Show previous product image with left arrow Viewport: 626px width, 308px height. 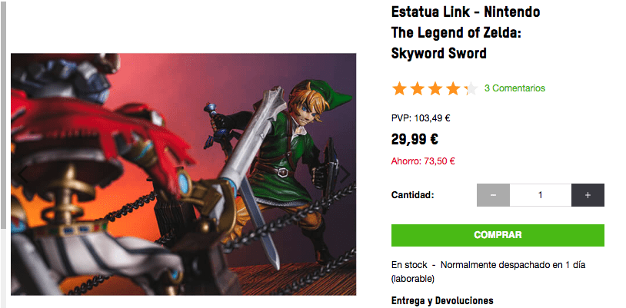pyautogui.click(x=23, y=175)
